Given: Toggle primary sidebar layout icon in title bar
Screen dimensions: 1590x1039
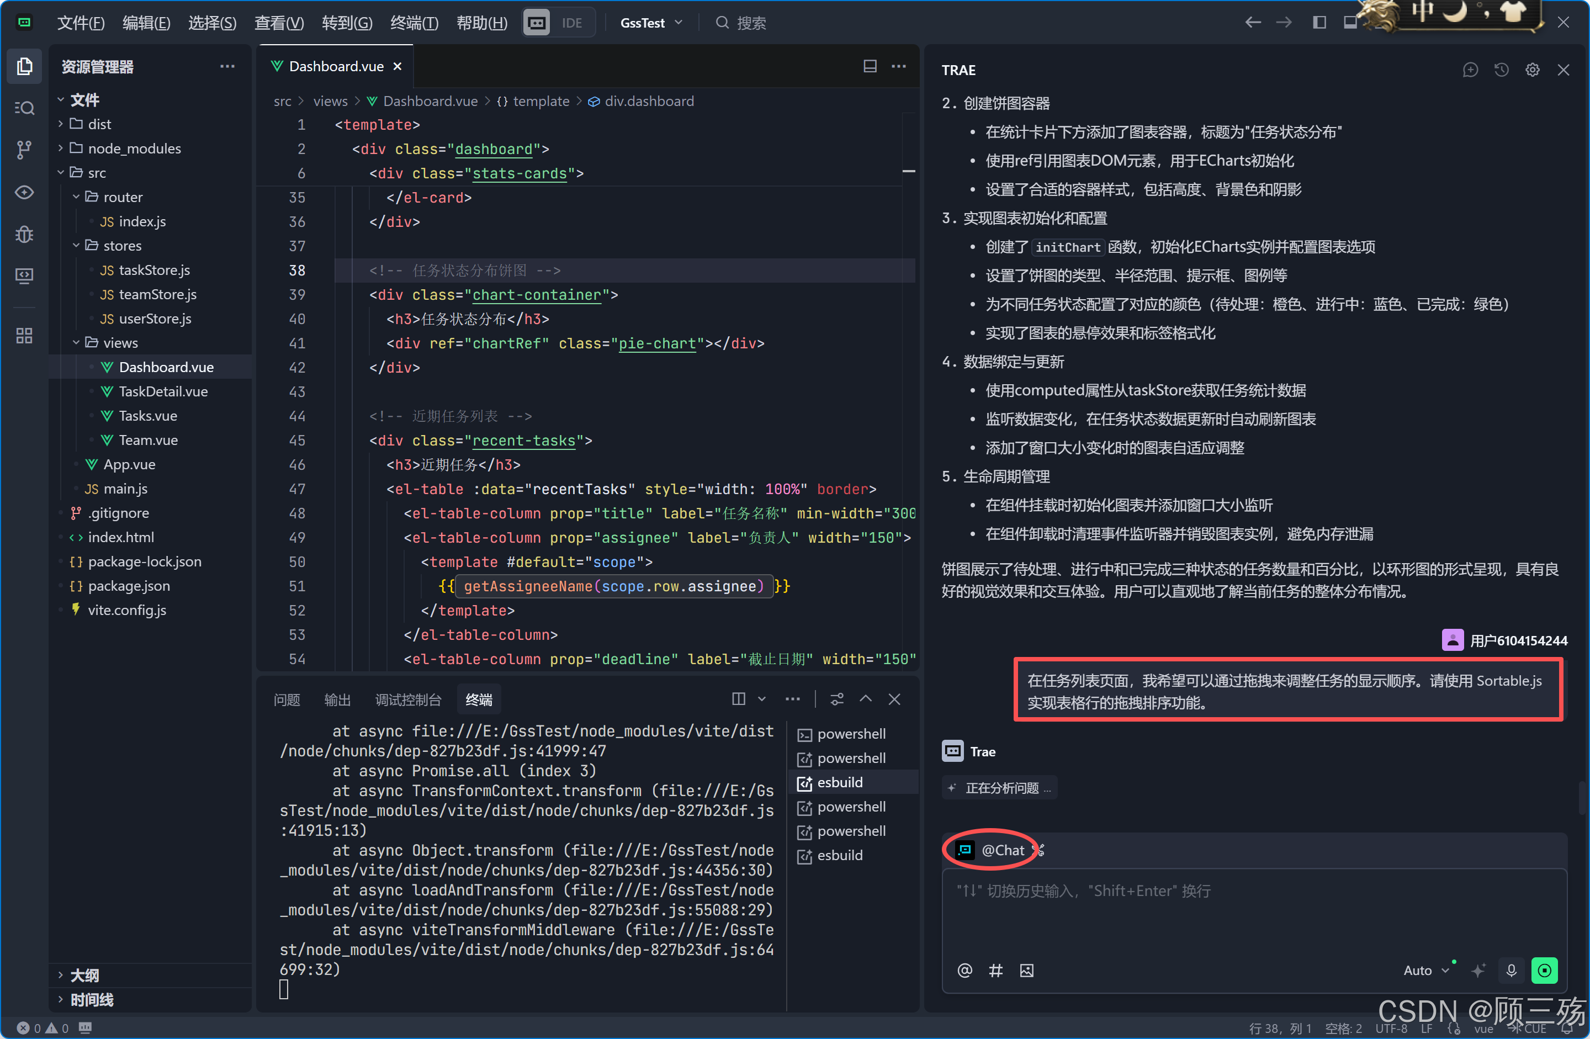Looking at the screenshot, I should click(x=1319, y=23).
